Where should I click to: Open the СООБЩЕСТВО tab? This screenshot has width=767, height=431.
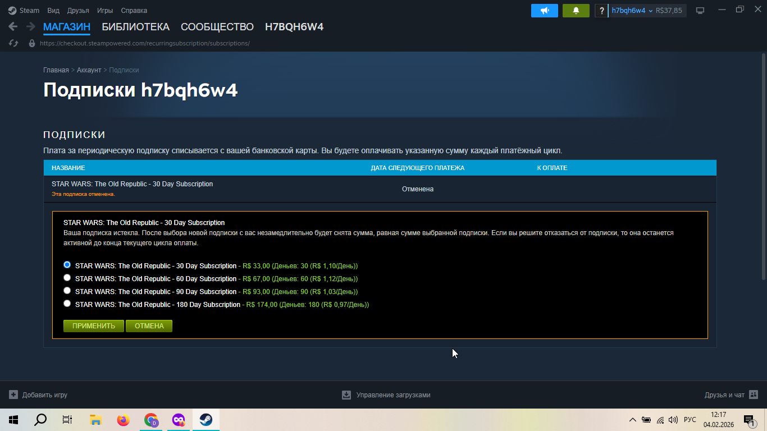(x=217, y=27)
